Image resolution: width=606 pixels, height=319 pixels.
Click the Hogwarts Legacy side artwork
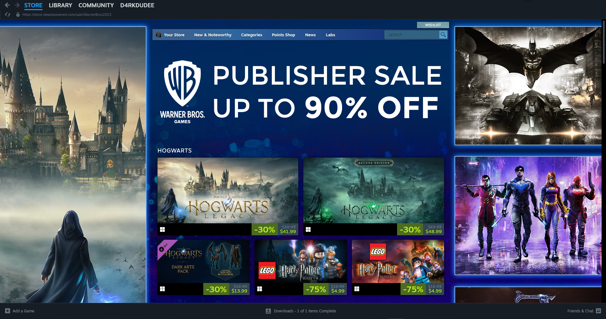click(73, 165)
